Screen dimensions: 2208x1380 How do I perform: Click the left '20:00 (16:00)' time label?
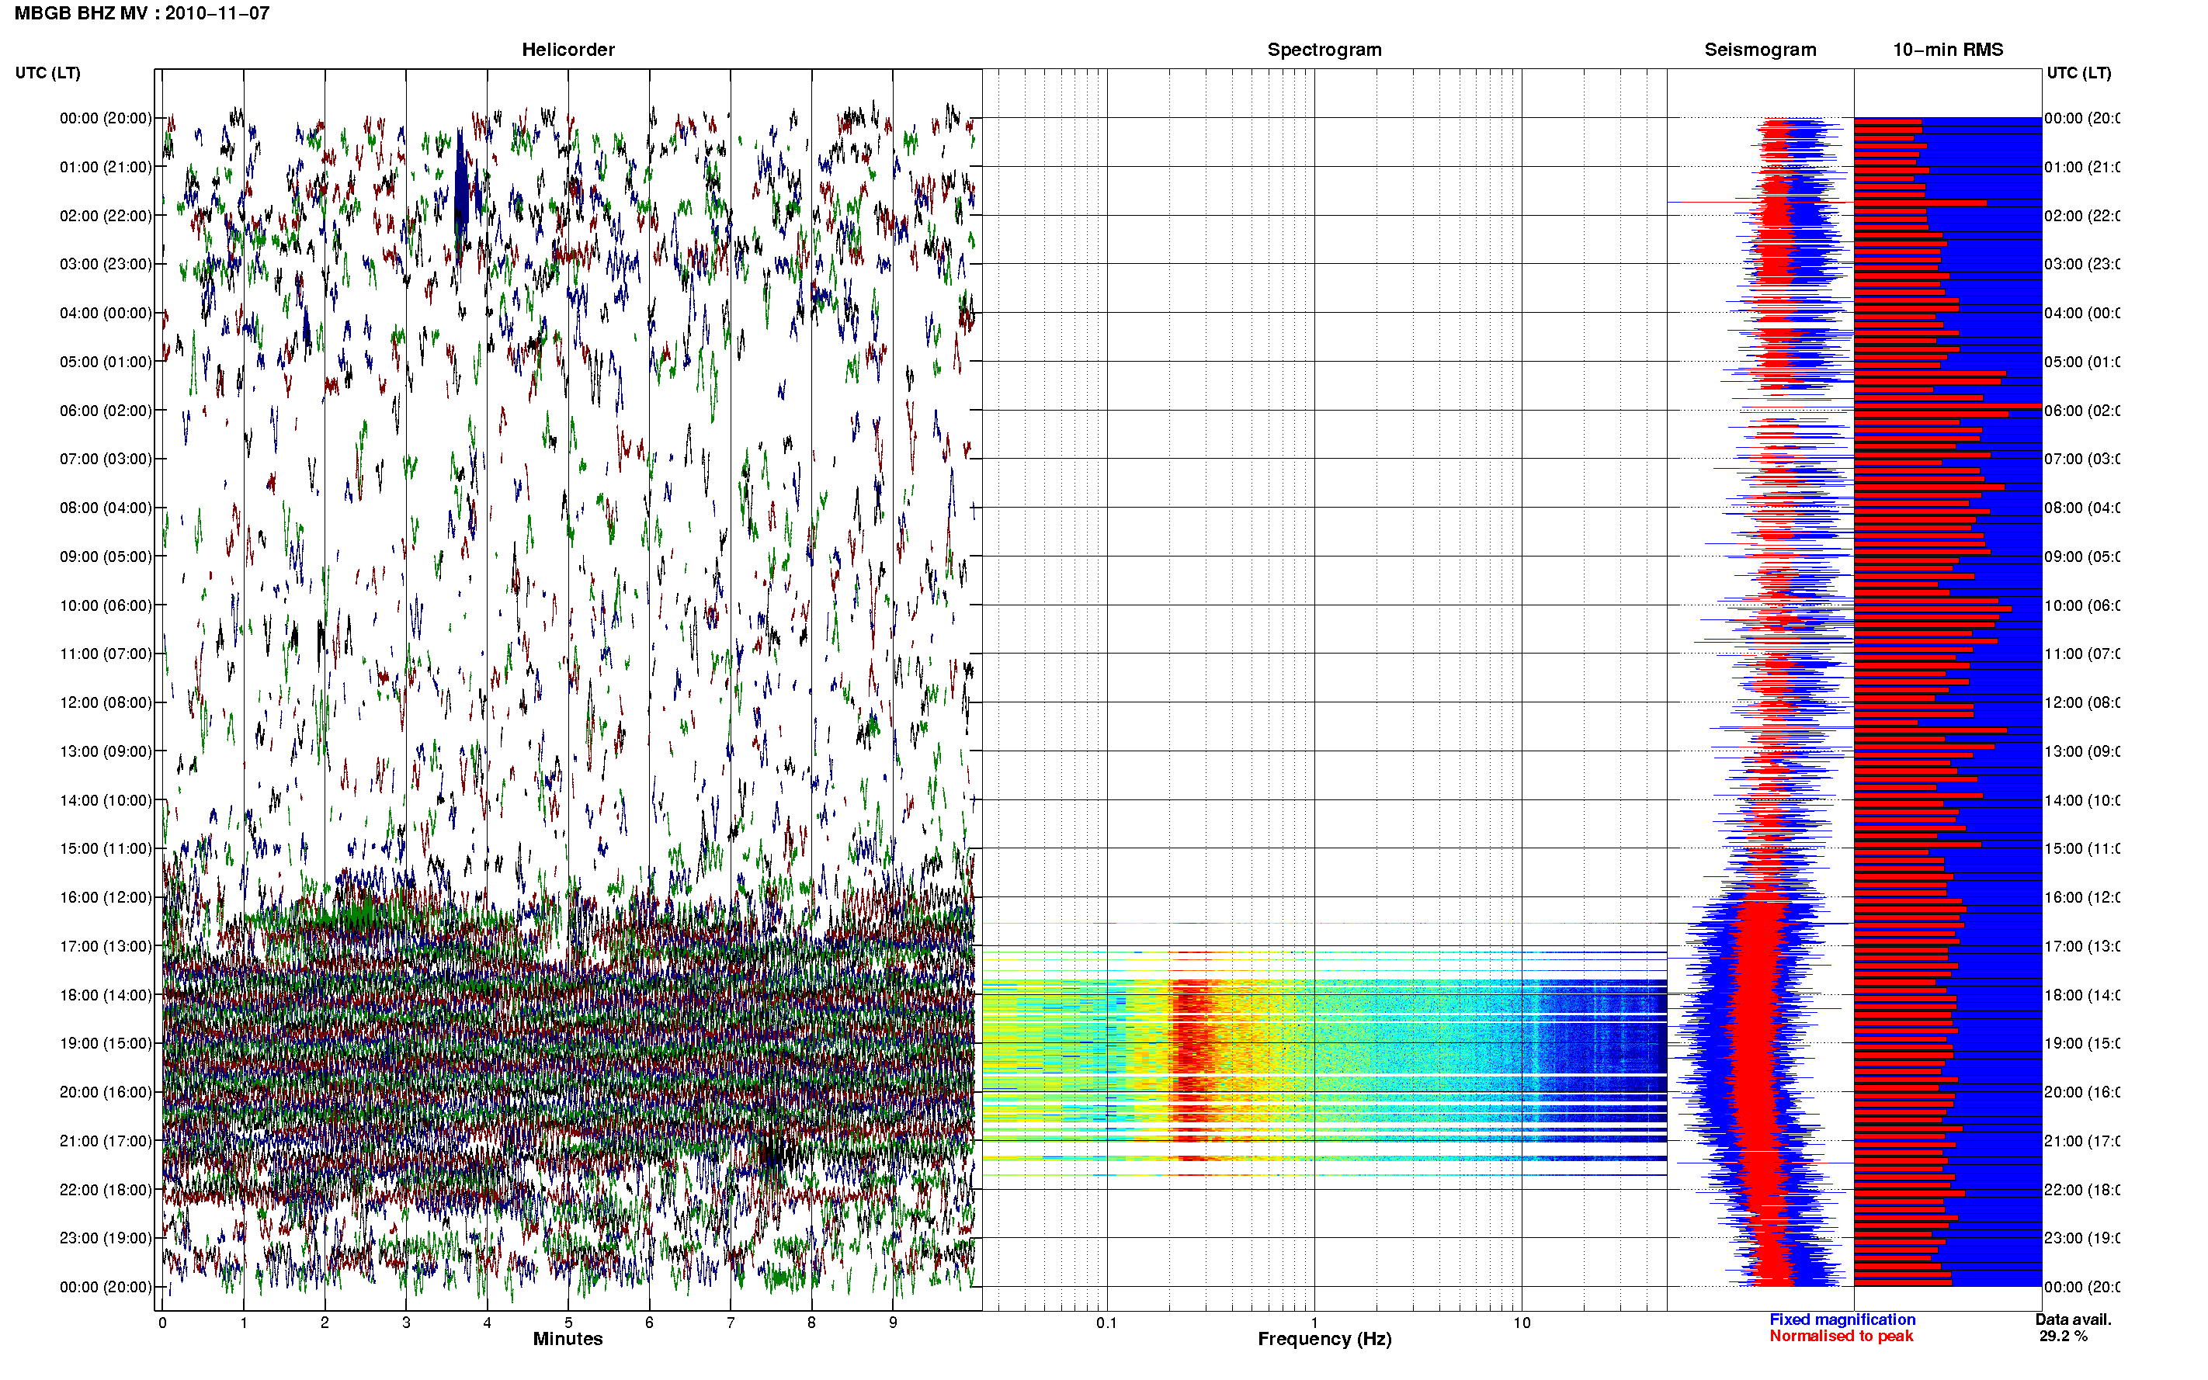(106, 1091)
